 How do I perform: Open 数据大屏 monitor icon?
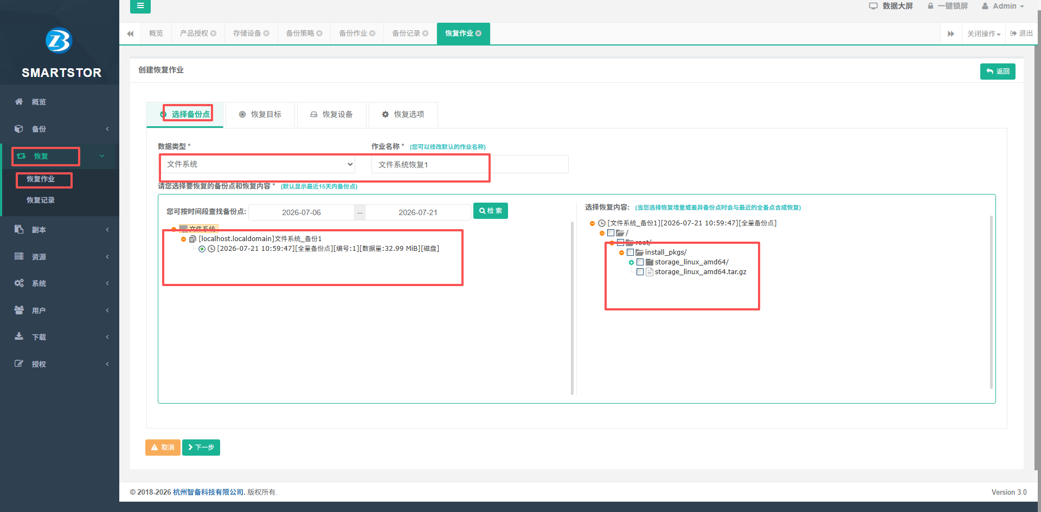[x=873, y=6]
